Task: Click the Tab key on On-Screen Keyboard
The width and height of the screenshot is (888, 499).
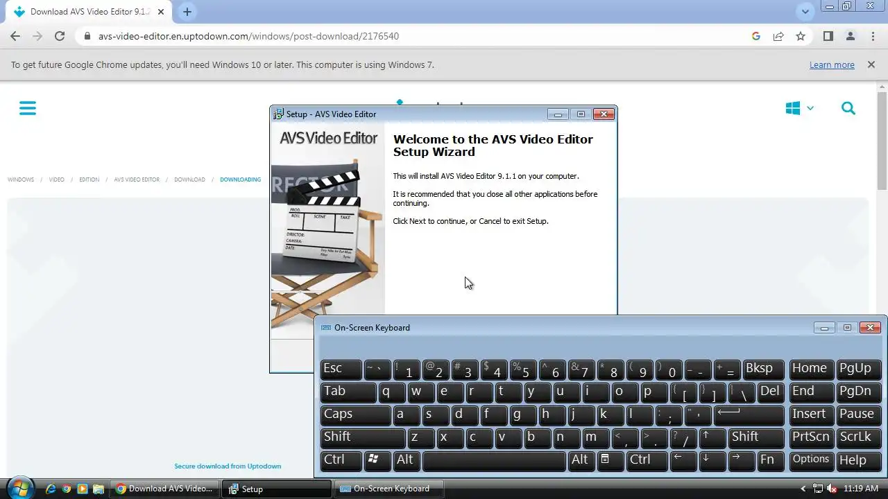Action: [x=348, y=392]
